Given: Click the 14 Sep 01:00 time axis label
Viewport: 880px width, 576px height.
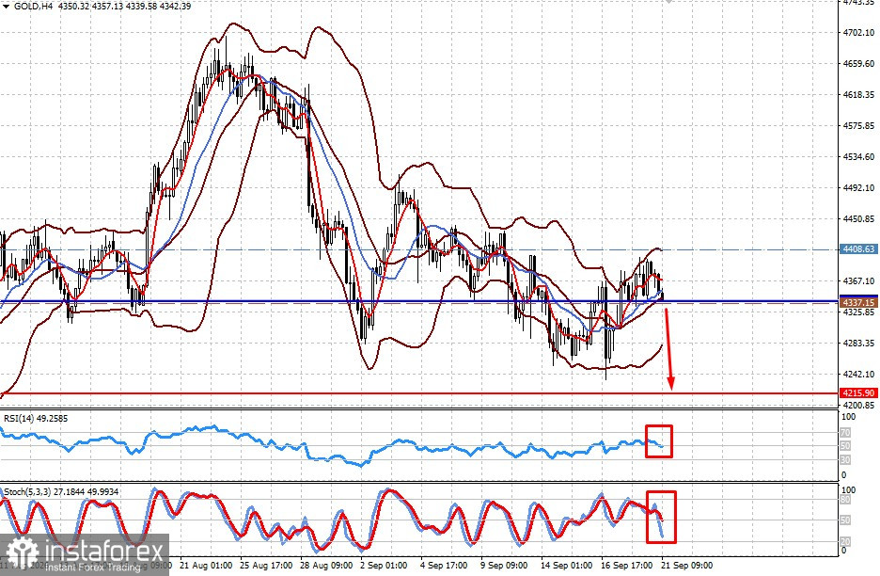Looking at the screenshot, I should (x=566, y=566).
